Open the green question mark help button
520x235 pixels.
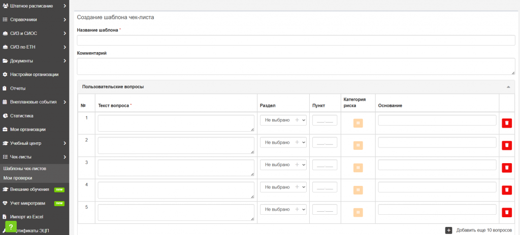pos(11,227)
